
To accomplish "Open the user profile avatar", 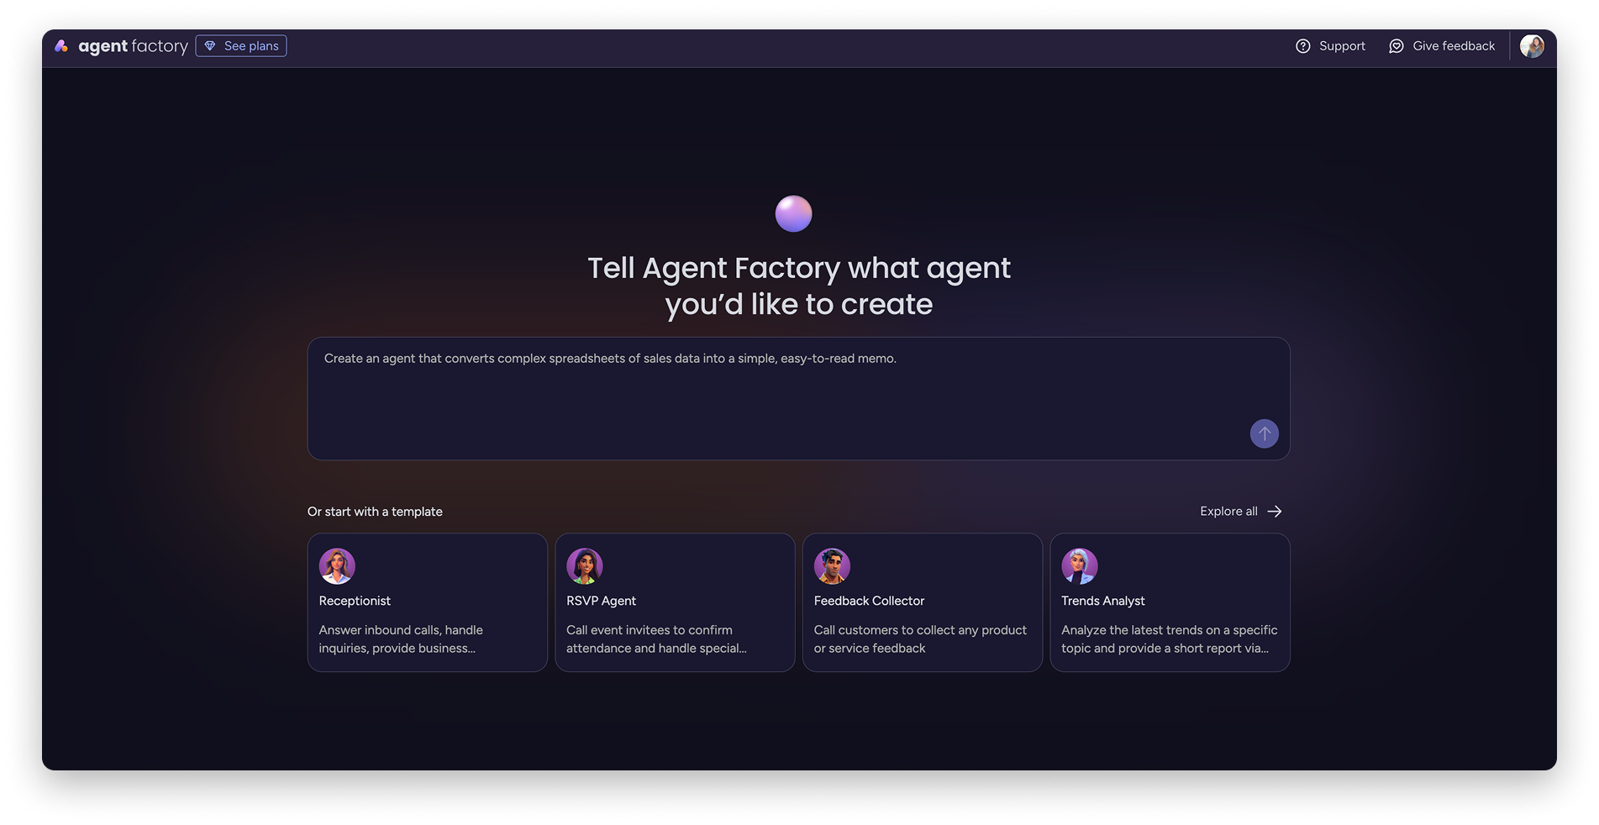I will click(x=1531, y=46).
